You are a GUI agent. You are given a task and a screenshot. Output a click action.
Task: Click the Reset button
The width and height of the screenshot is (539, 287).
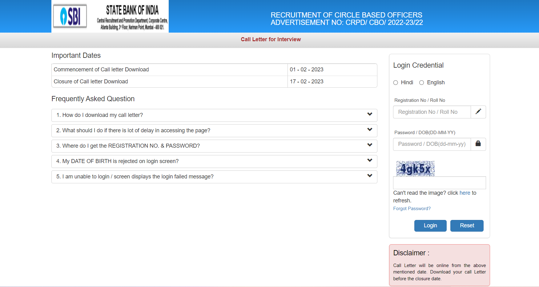point(467,225)
